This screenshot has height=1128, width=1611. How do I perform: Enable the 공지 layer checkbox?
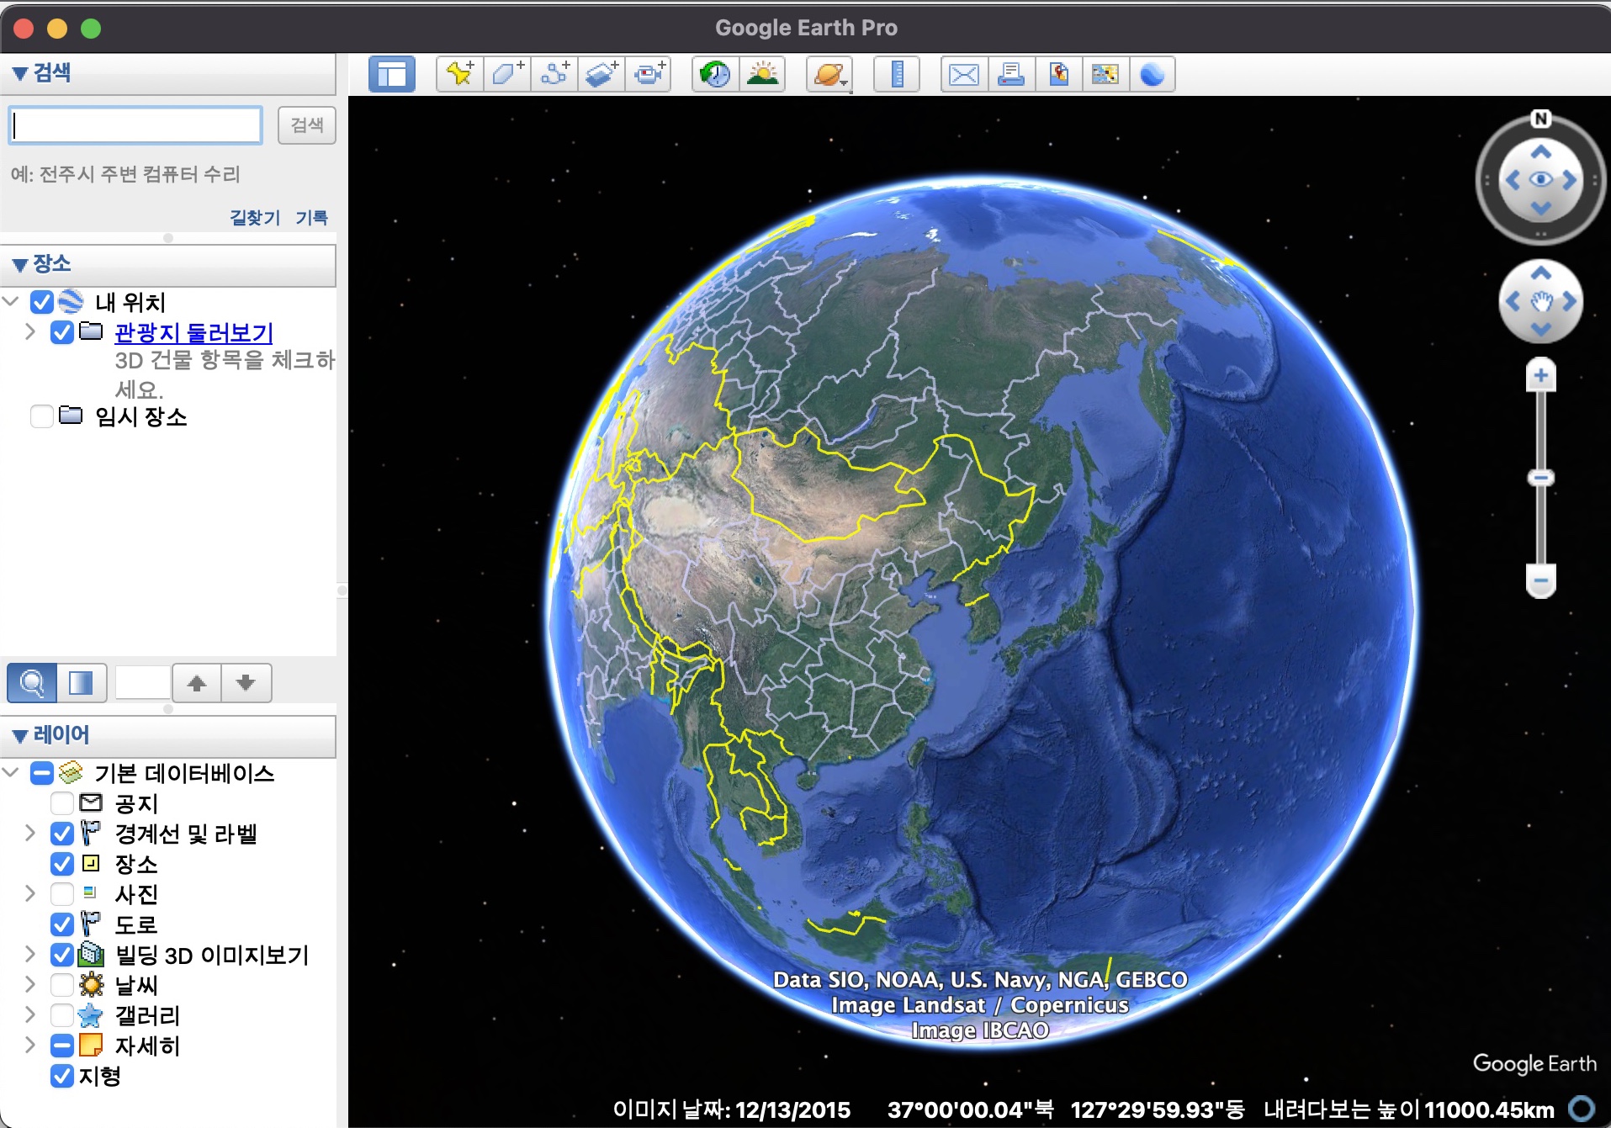point(61,803)
